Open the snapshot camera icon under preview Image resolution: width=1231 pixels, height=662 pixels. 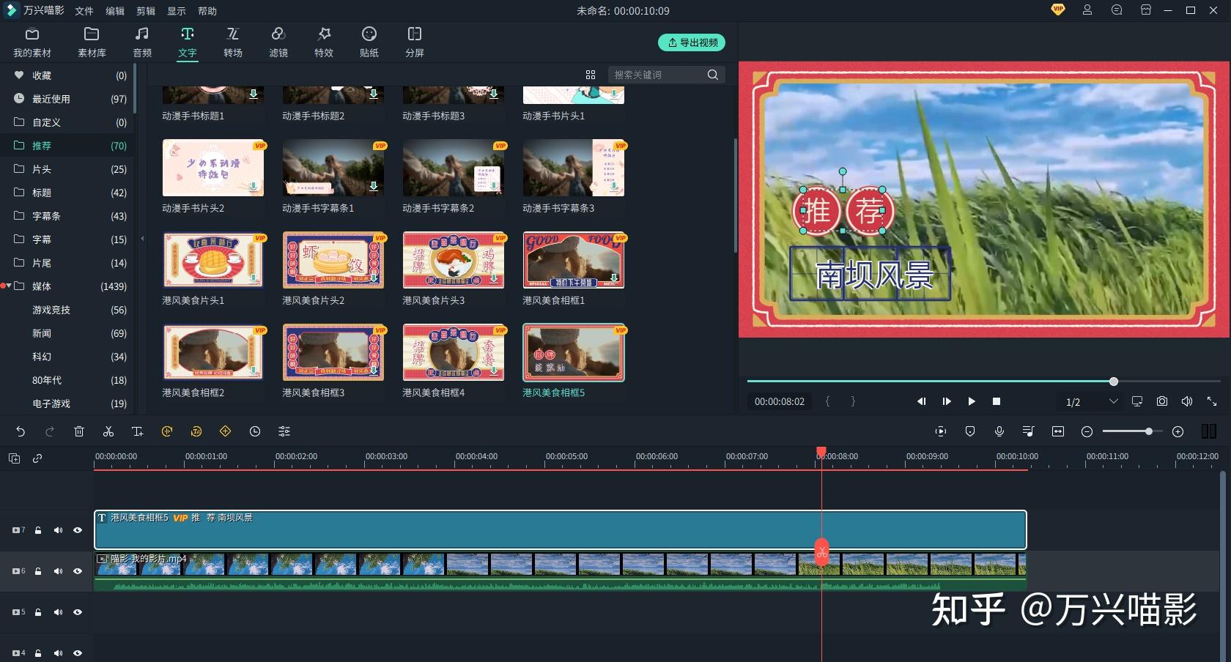click(x=1162, y=401)
